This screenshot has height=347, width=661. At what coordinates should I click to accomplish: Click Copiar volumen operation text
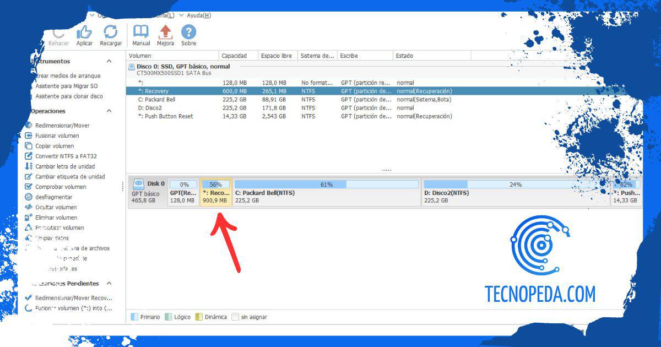[55, 146]
